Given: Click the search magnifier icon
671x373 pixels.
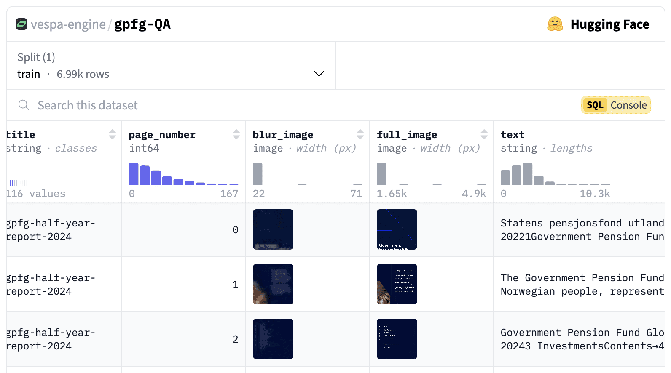Looking at the screenshot, I should tap(24, 105).
